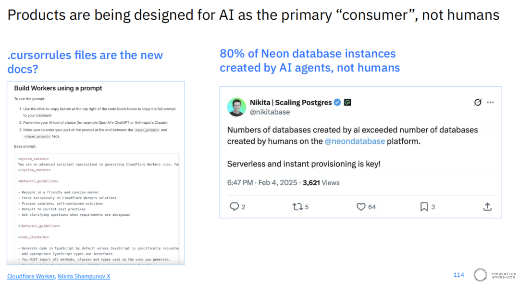Click the Grok slashed-circle icon in the tweet header
Viewport: 519px width, 284px height.
(x=477, y=102)
